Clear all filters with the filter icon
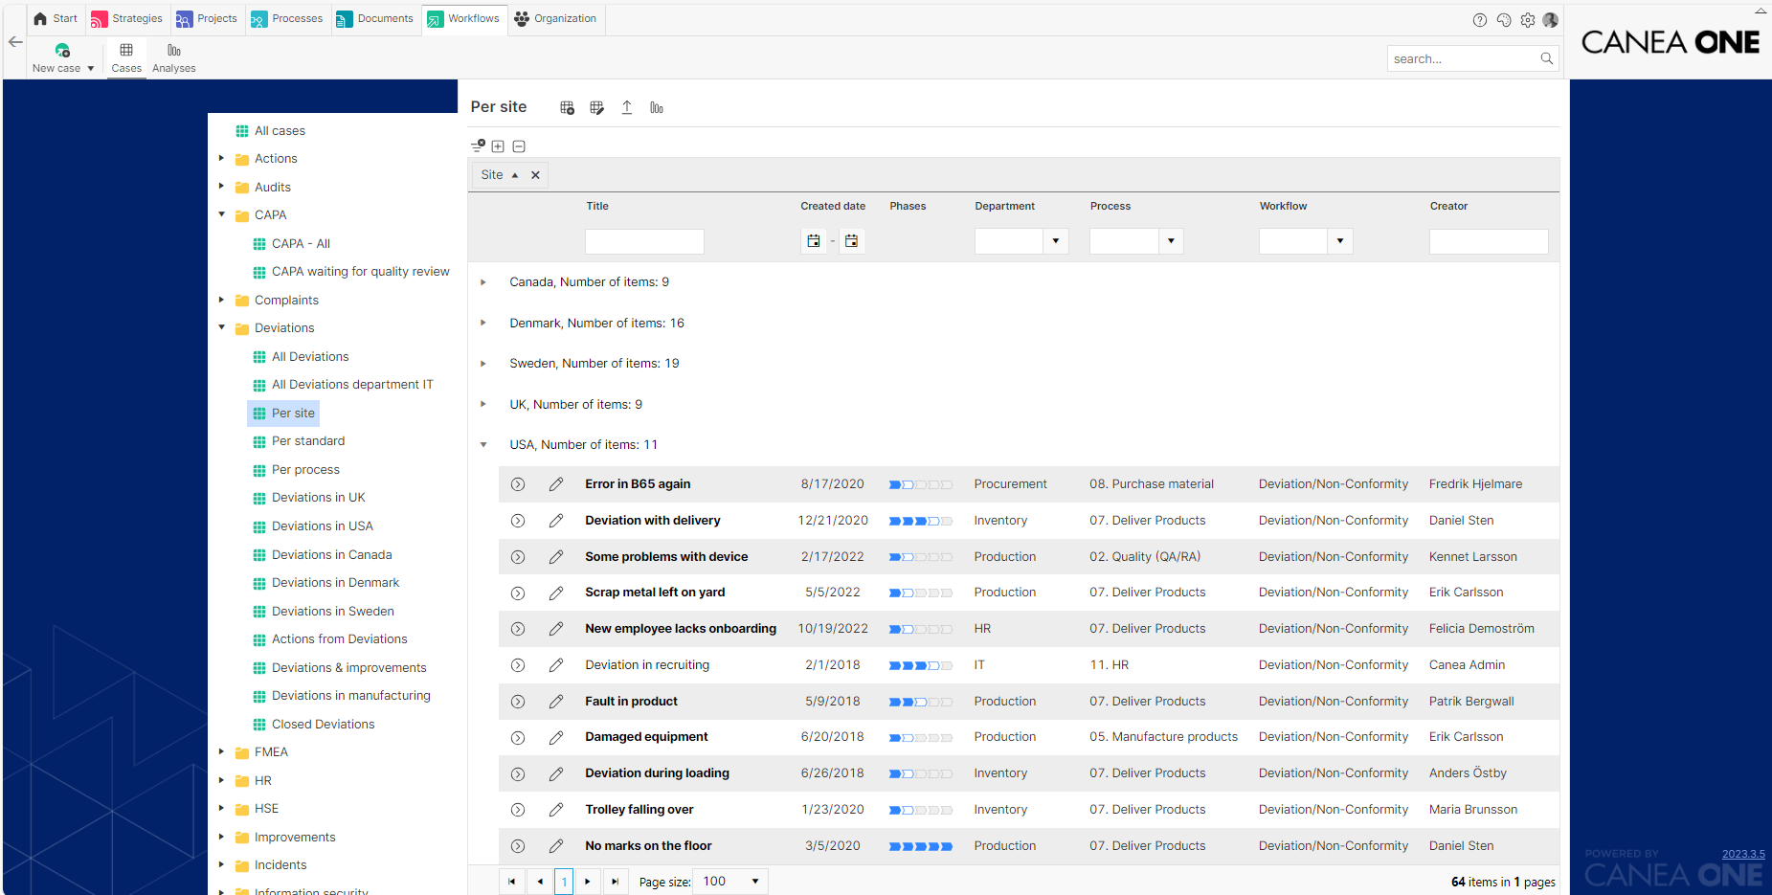Viewport: 1772px width, 895px height. pyautogui.click(x=479, y=145)
